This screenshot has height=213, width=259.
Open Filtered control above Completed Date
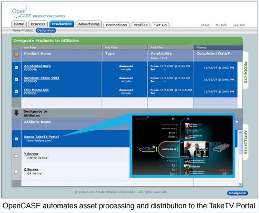[x=201, y=47]
